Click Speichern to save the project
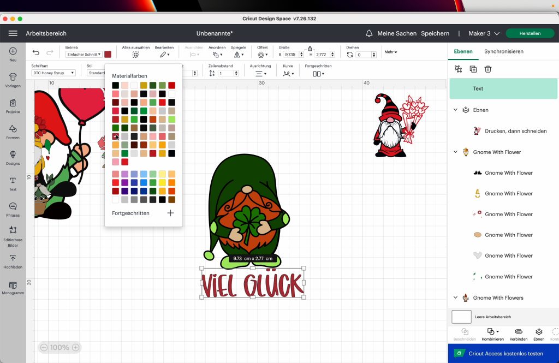 435,33
